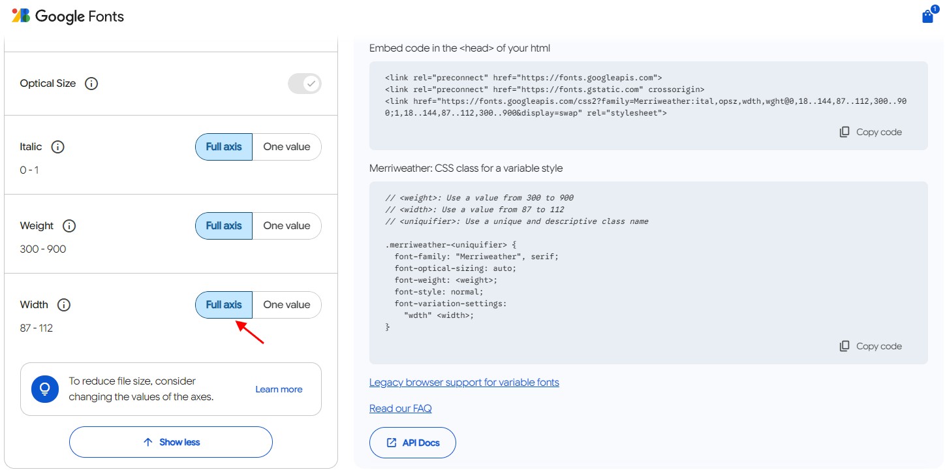
Task: Click the lightbulb tip icon
Action: point(45,389)
